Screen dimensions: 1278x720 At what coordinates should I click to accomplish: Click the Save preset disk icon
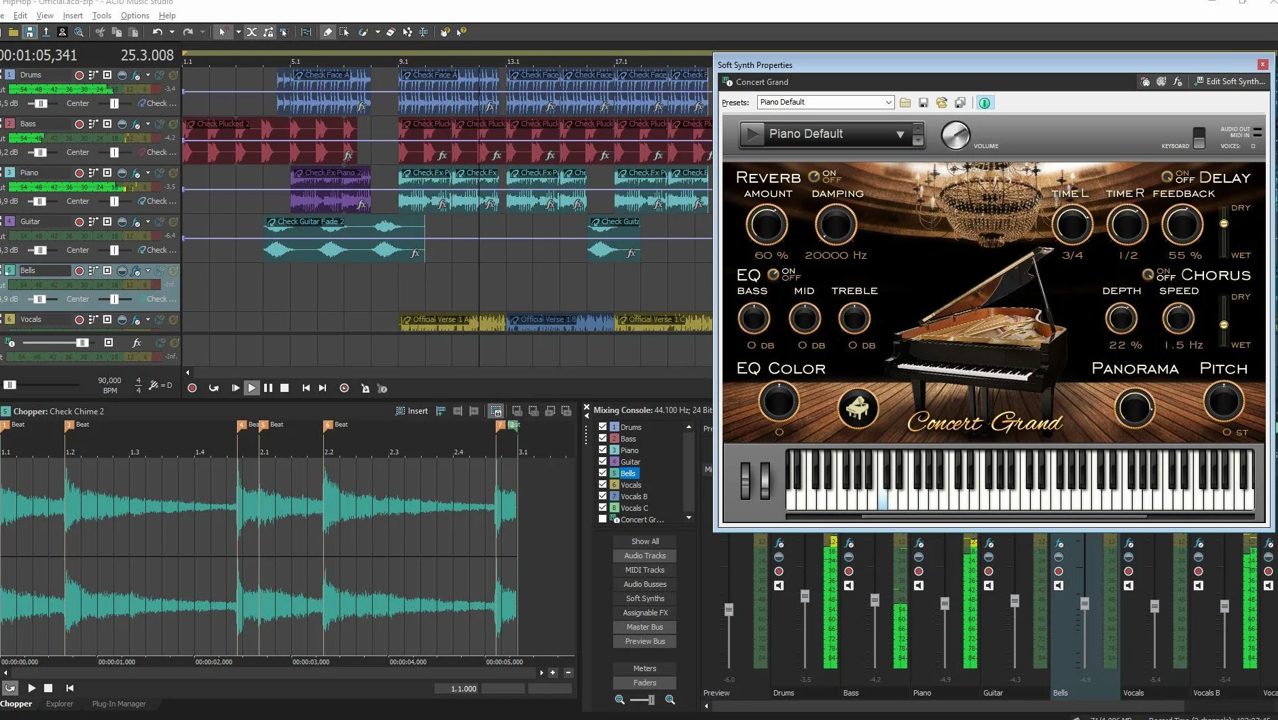(x=924, y=103)
